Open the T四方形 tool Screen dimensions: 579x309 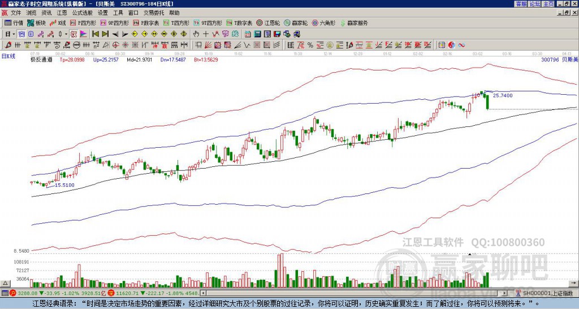pos(176,23)
